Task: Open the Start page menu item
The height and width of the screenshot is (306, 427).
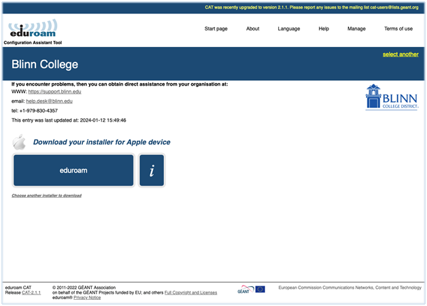Action: (x=216, y=29)
